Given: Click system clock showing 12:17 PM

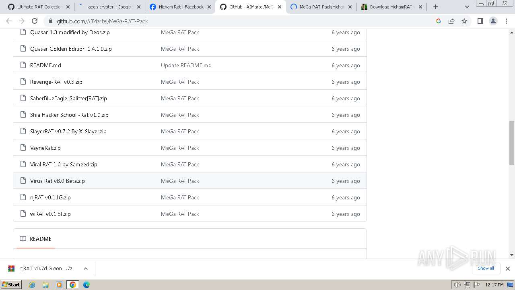Looking at the screenshot, I should (x=494, y=285).
